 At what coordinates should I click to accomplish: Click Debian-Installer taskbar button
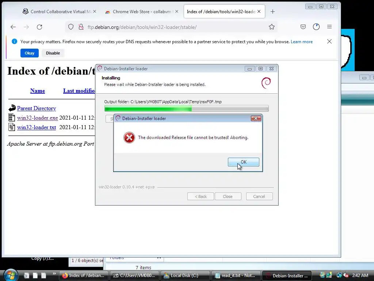[x=287, y=276]
